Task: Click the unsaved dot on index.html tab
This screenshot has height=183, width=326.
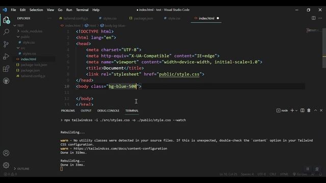Action: [x=218, y=18]
